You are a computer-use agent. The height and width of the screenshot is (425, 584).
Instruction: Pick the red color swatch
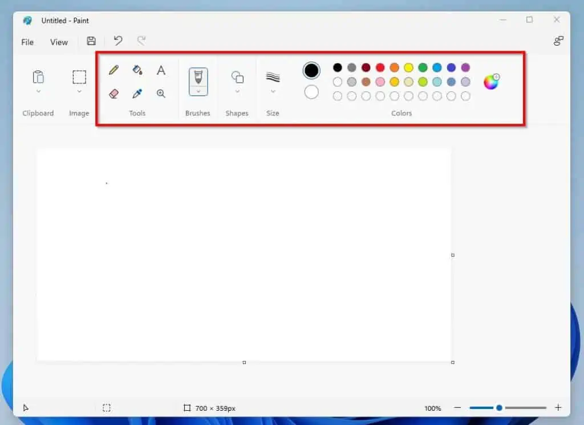[380, 68]
